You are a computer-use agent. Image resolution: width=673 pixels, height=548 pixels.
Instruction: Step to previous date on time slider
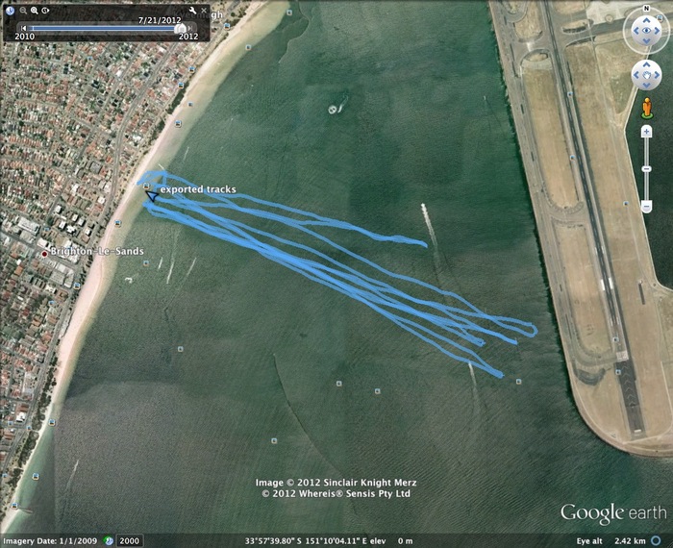coord(24,28)
